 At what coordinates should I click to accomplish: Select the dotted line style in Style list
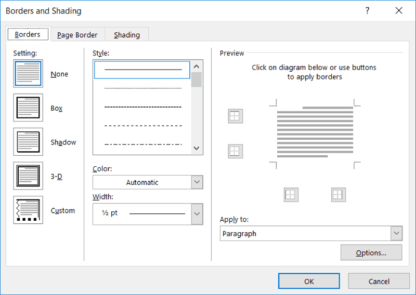pyautogui.click(x=142, y=88)
